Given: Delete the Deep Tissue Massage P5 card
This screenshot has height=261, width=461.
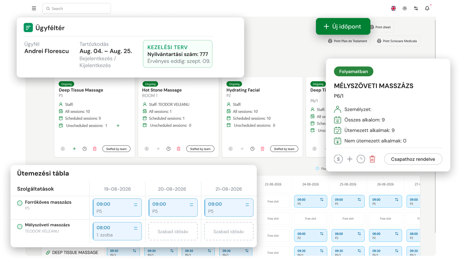Looking at the screenshot, I should click(x=95, y=149).
